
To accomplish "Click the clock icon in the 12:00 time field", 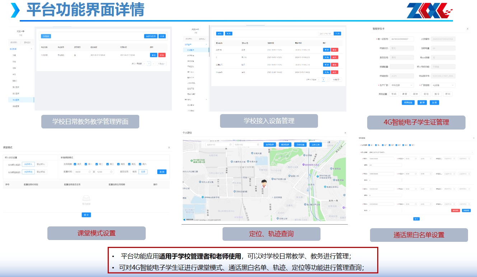I will tap(112, 172).
